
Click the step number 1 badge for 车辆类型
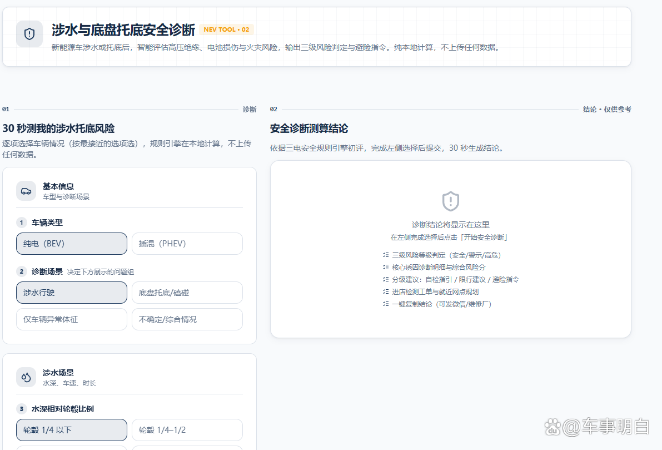(x=22, y=222)
